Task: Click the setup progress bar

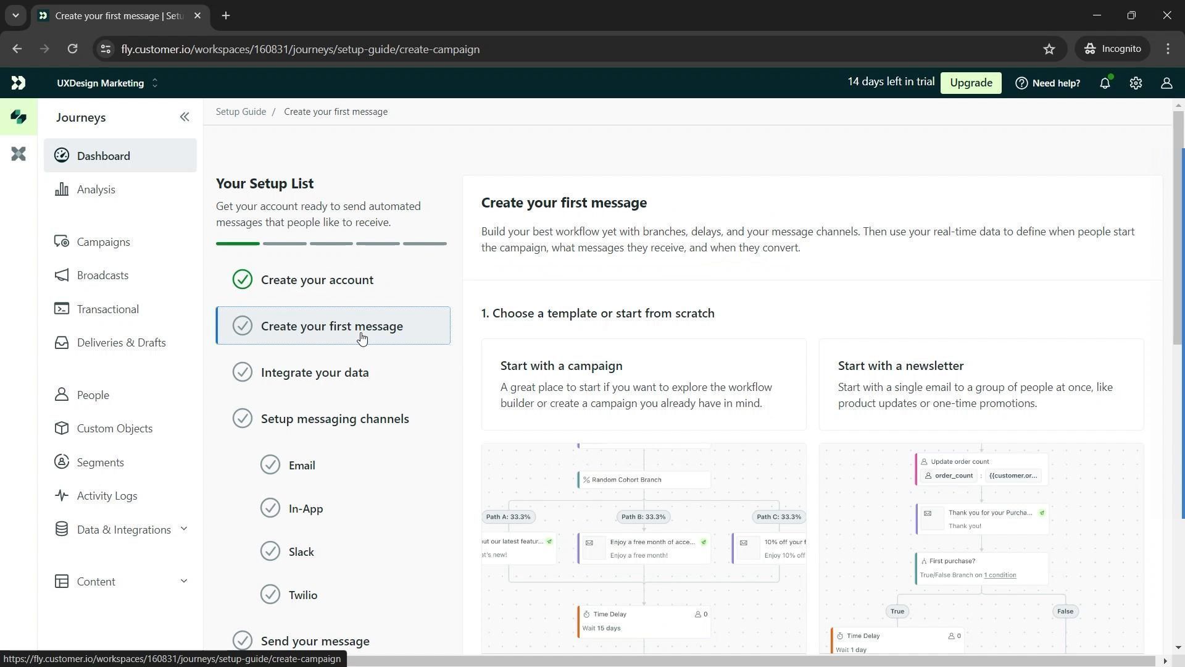Action: coord(331,244)
